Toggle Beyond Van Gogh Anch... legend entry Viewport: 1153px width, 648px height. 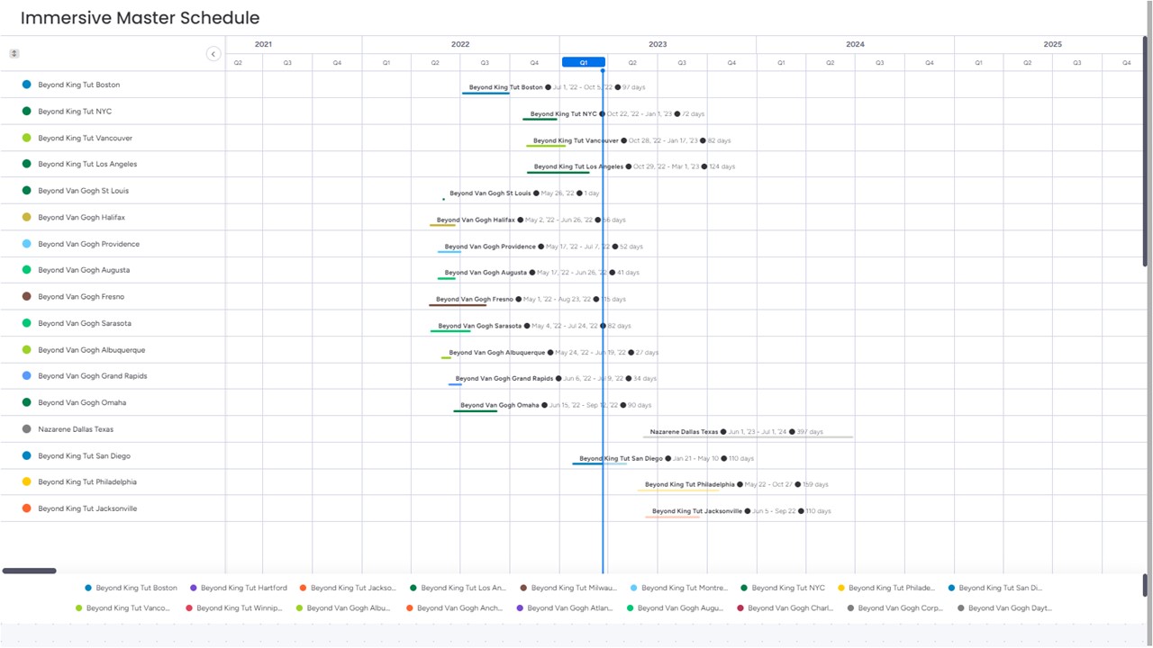point(454,608)
